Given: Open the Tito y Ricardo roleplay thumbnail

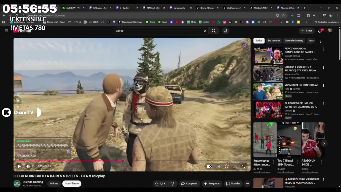Looking at the screenshot, I should tap(268, 74).
